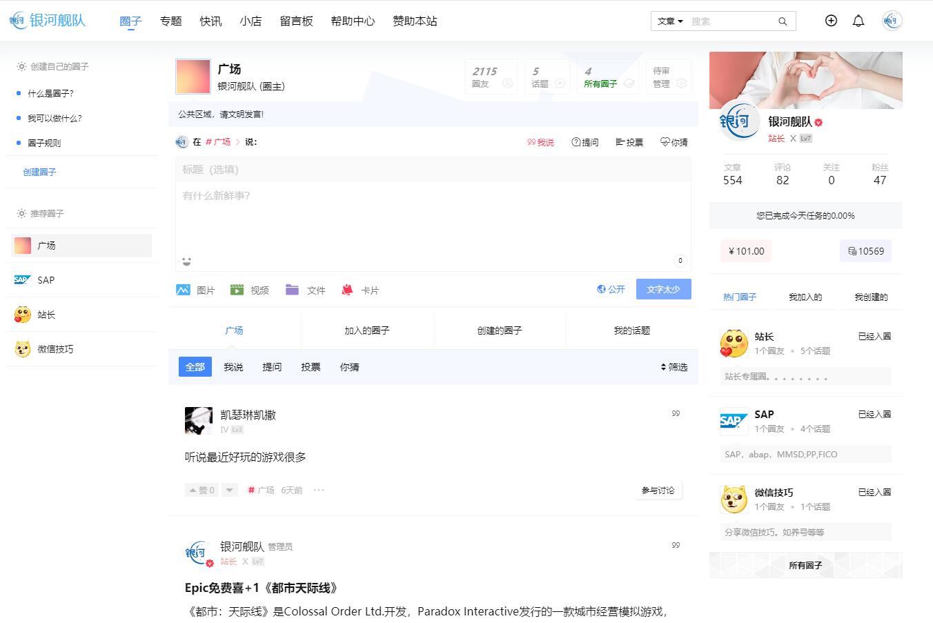Select the 投票 post type
The image size is (933, 623).
pyautogui.click(x=629, y=142)
